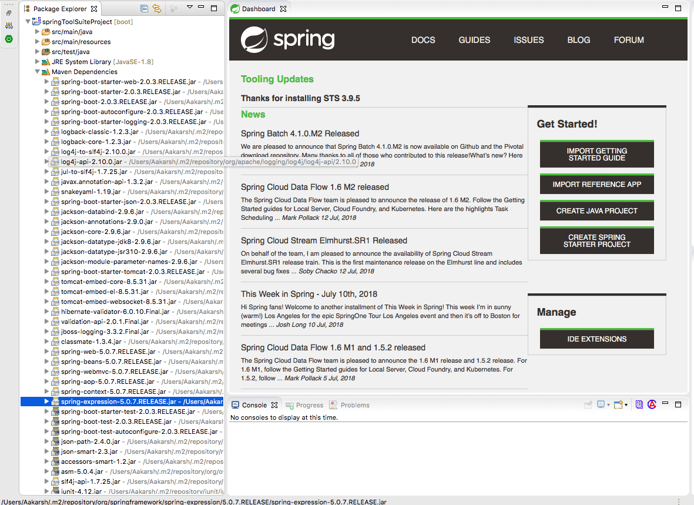The image size is (694, 505).
Task: Open the IDE Extensions button
Action: [x=596, y=339]
